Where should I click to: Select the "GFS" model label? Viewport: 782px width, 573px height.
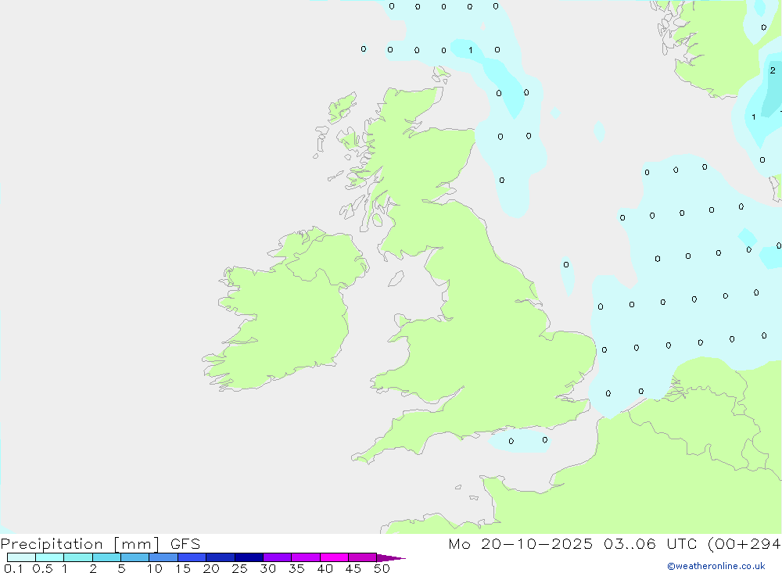[185, 544]
